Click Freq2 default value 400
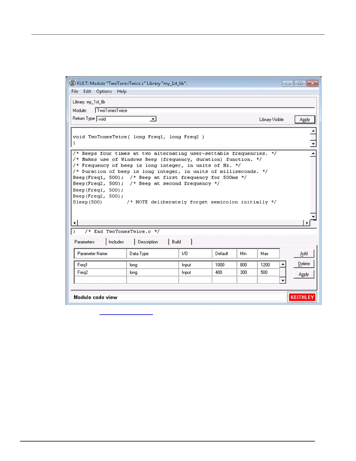Viewport: 356px width, 461px height. pyautogui.click(x=224, y=272)
